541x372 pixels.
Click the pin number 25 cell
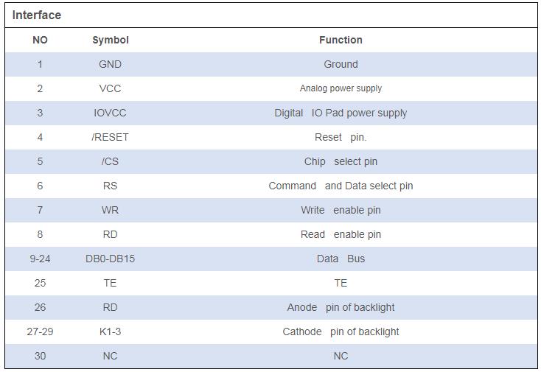click(x=40, y=283)
